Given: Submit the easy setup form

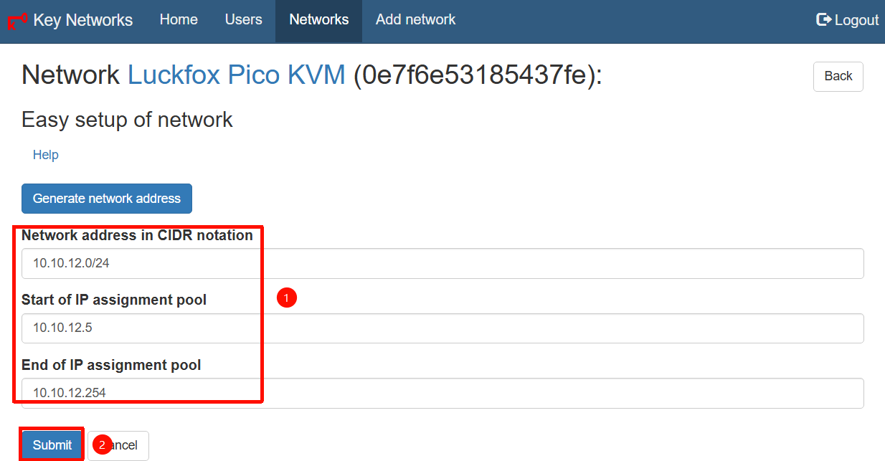Looking at the screenshot, I should 52,445.
